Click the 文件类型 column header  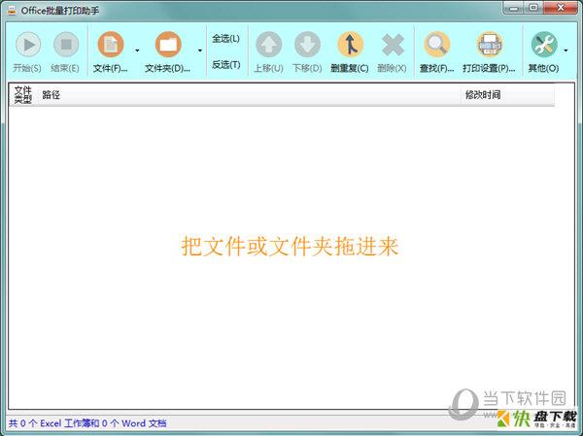tap(22, 95)
